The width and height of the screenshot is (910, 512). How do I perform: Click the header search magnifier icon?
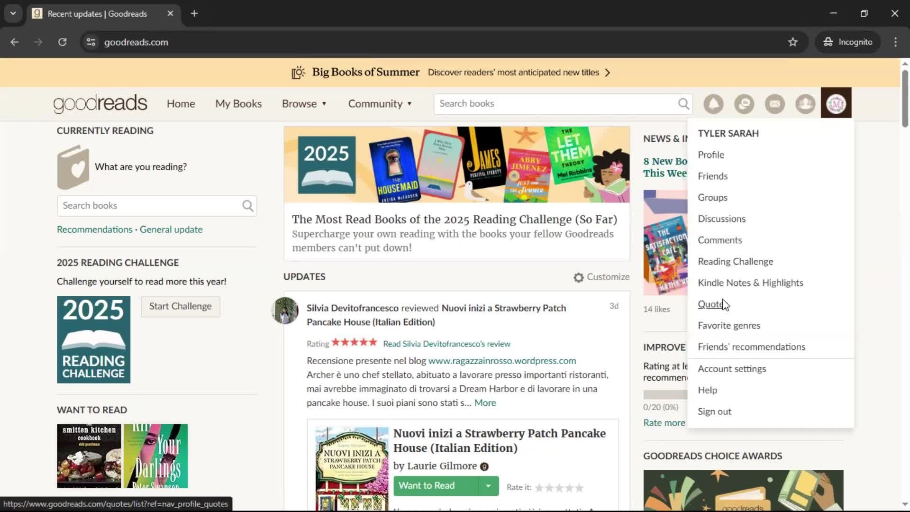point(683,103)
